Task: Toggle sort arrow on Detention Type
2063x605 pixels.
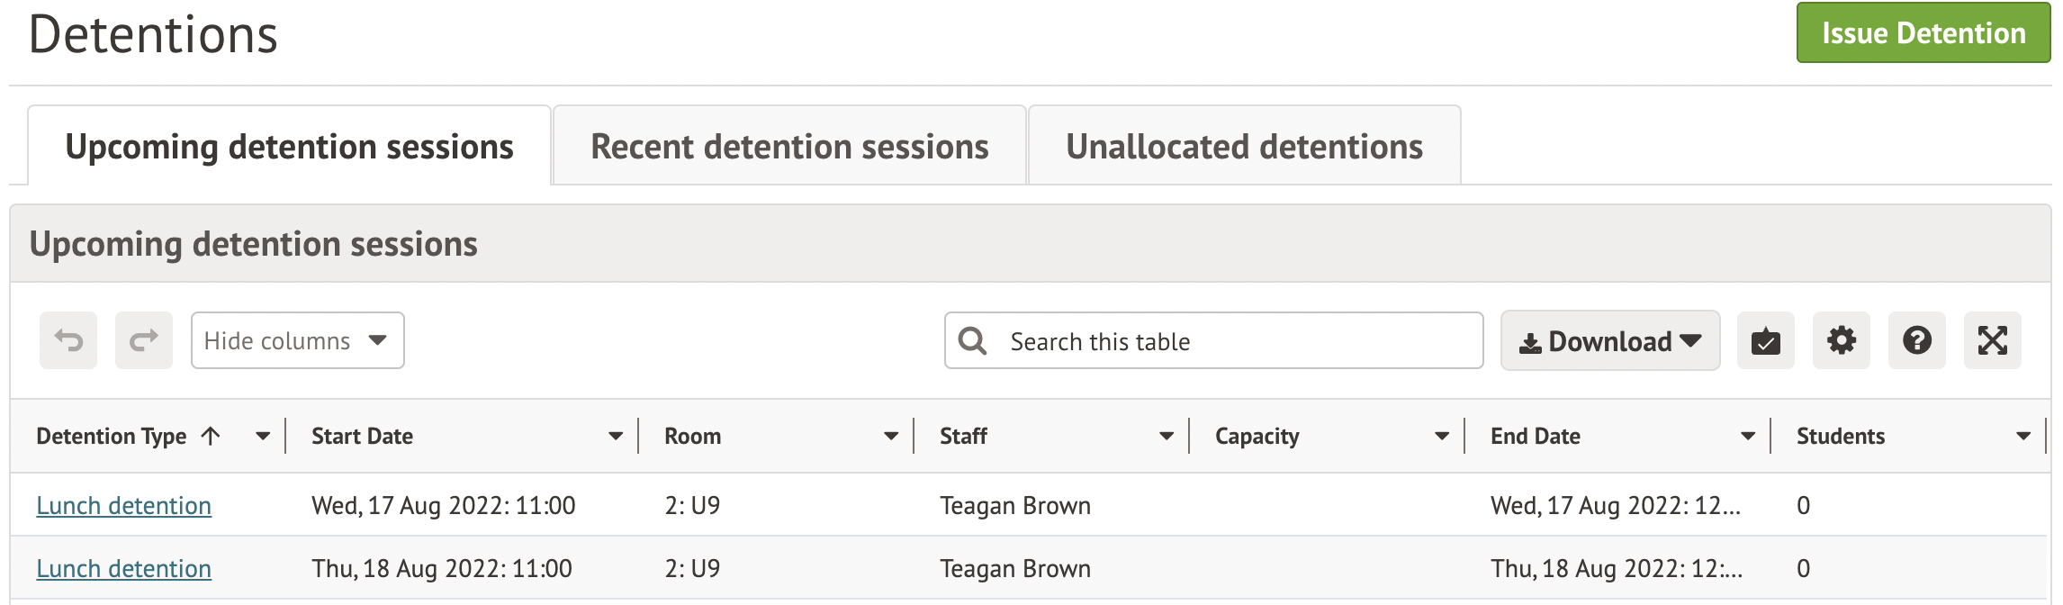Action: [x=211, y=437]
